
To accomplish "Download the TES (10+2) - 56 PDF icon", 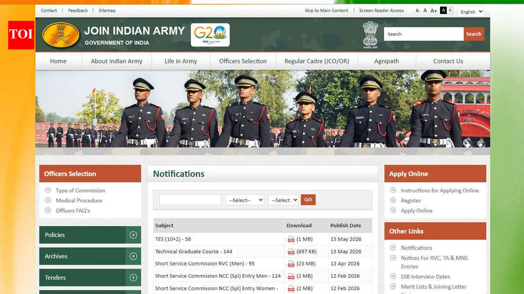I will [x=291, y=239].
